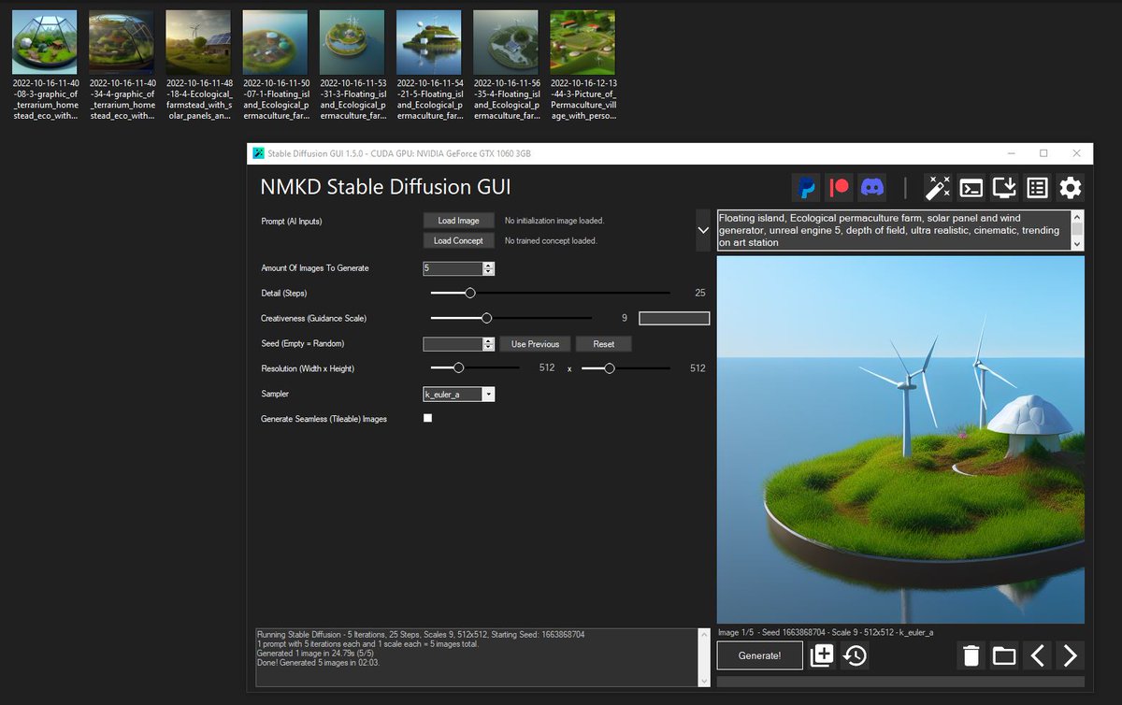Show the previous generated image
This screenshot has width=1122, height=705.
pos(1037,655)
